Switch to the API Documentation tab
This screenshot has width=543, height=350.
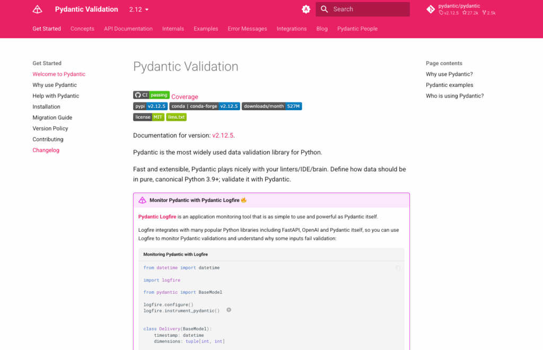(128, 29)
